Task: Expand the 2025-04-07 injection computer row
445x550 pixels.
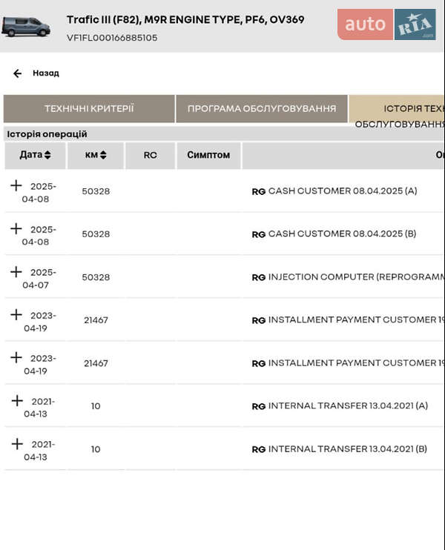Action: [x=16, y=271]
